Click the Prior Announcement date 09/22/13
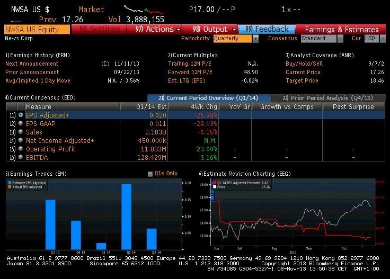Viewport: 390px width, 279px height. [x=127, y=72]
